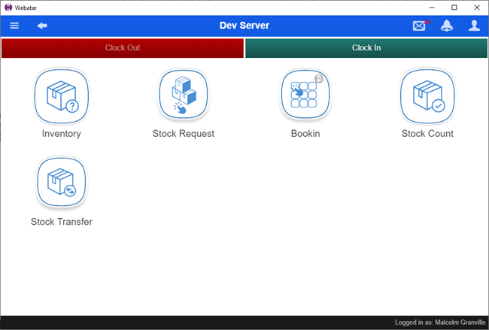Click the Bookin text label
Image resolution: width=489 pixels, height=330 pixels.
tap(305, 134)
